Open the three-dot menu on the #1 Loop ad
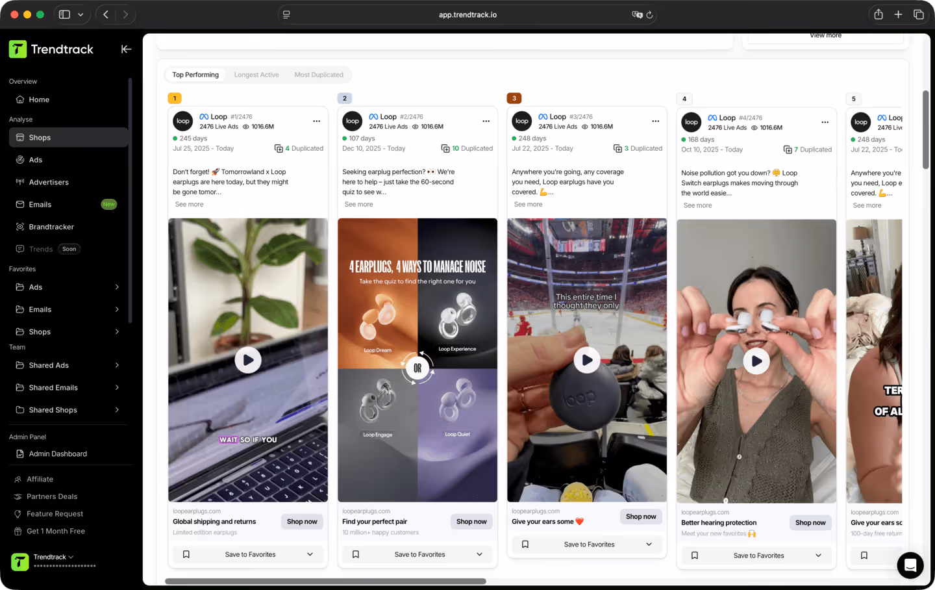The image size is (935, 590). pyautogui.click(x=316, y=121)
